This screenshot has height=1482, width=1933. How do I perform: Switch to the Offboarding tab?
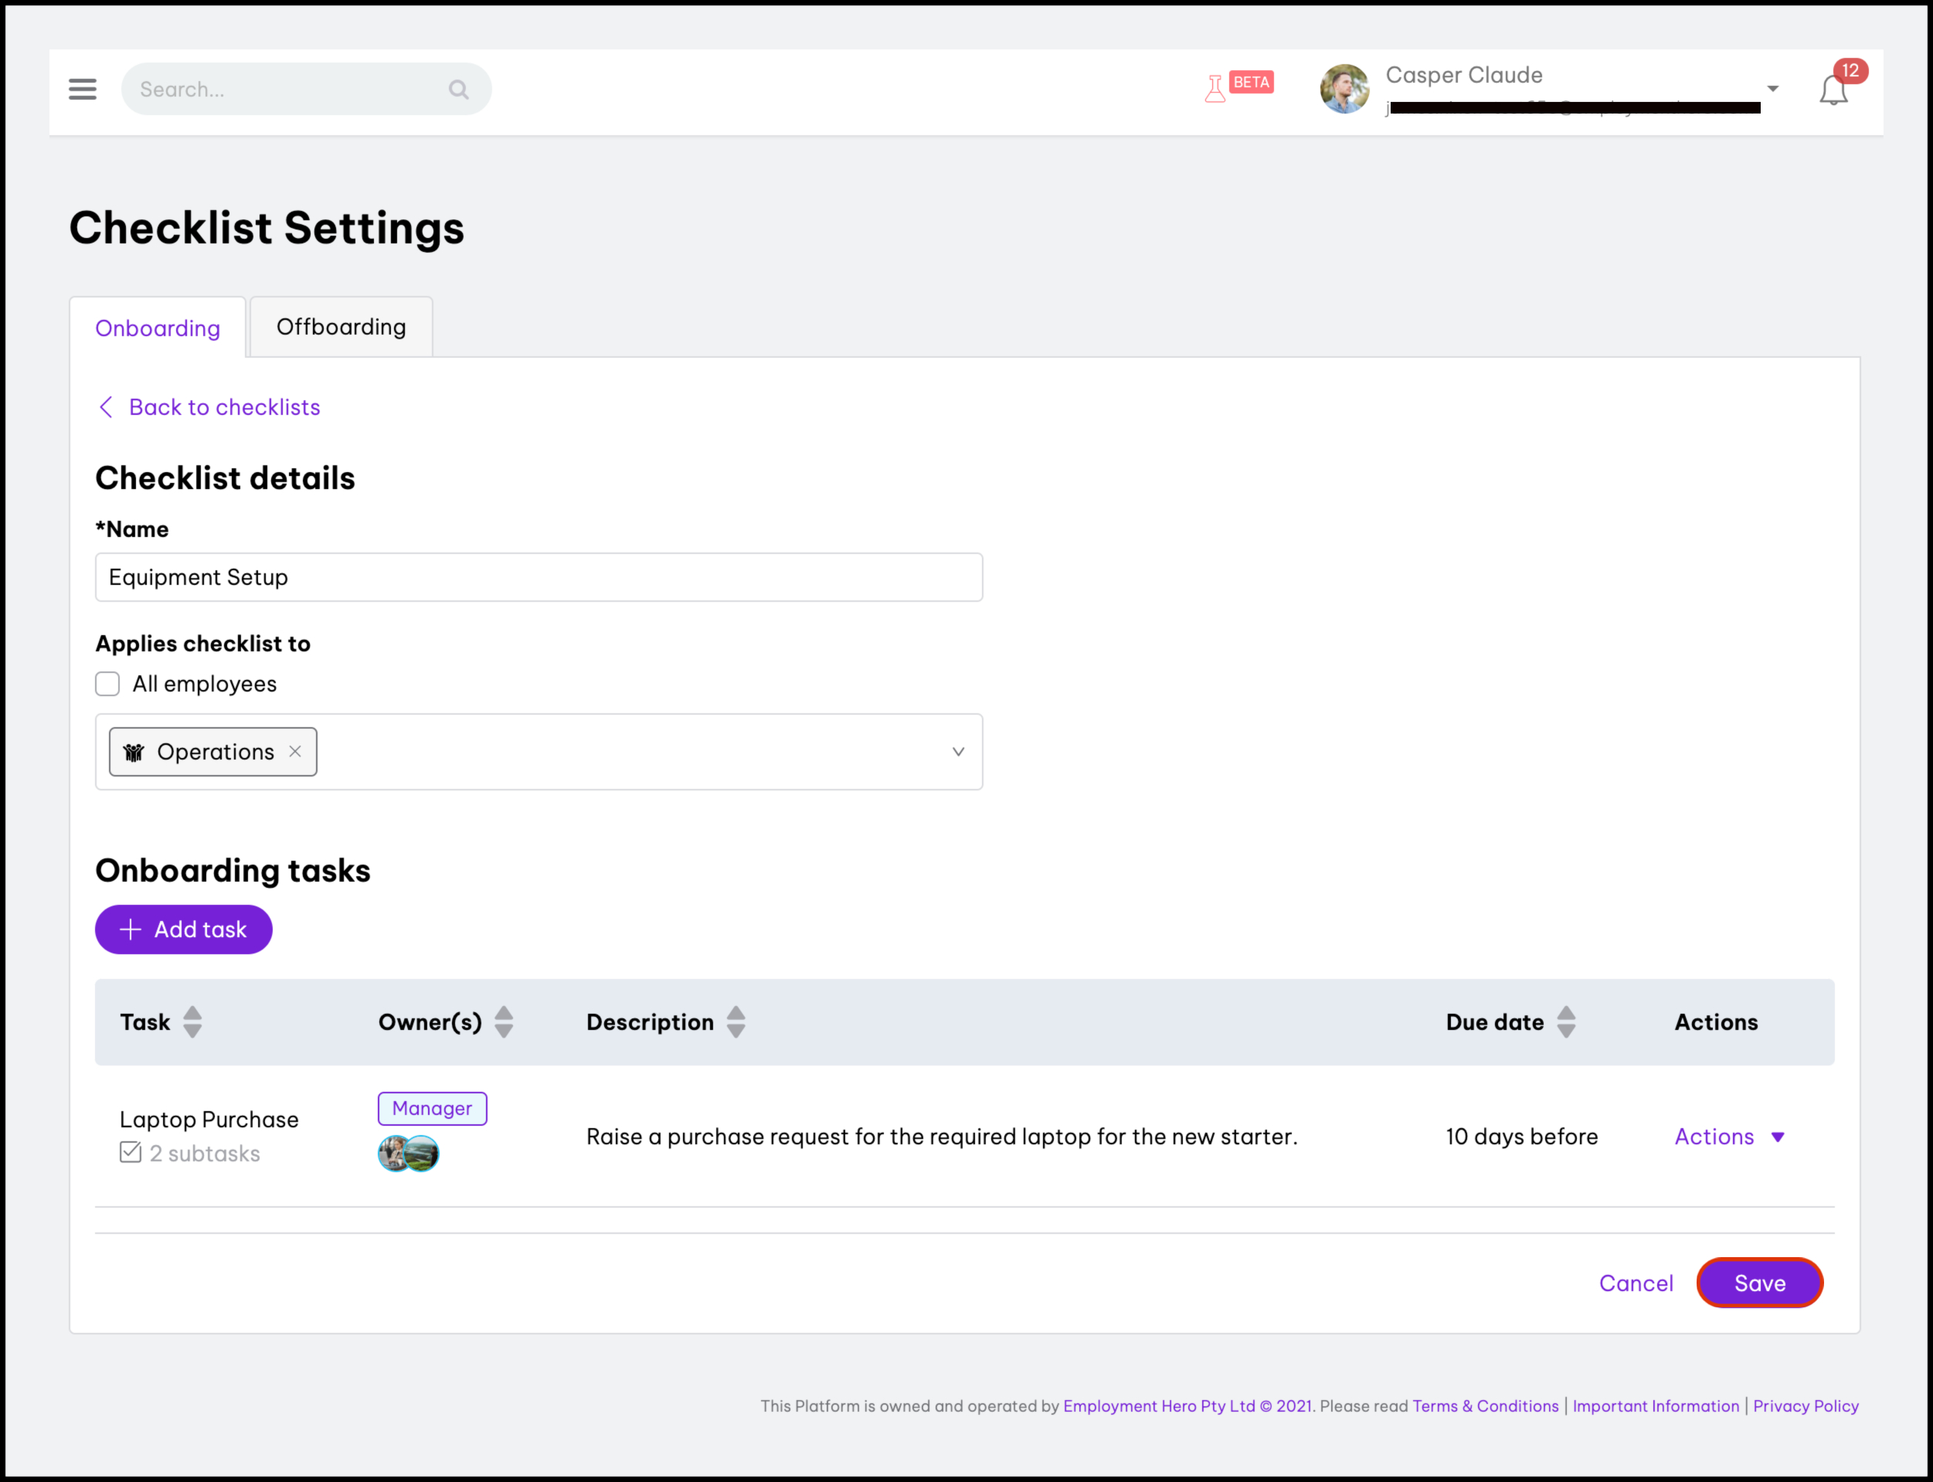[x=341, y=328]
